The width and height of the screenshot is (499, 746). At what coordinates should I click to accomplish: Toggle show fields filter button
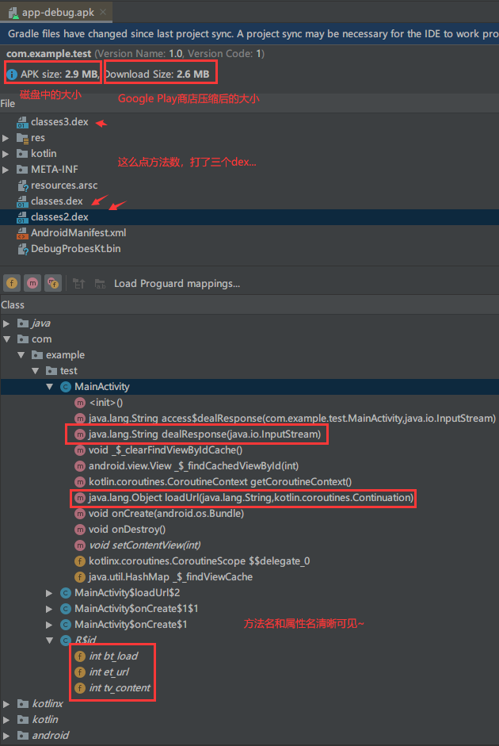(x=12, y=284)
